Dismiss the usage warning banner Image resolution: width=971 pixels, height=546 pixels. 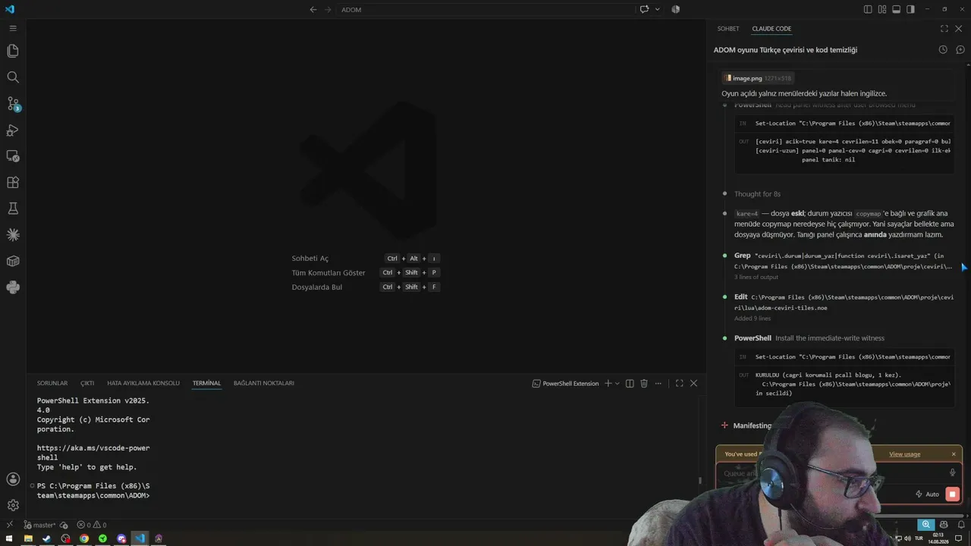pos(954,454)
